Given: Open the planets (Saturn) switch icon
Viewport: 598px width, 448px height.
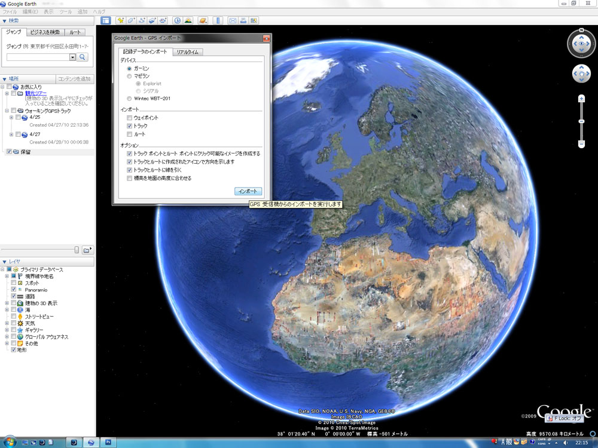Looking at the screenshot, I should click(x=203, y=20).
